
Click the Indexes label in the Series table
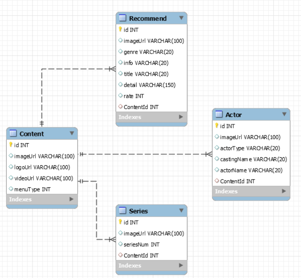130,266
